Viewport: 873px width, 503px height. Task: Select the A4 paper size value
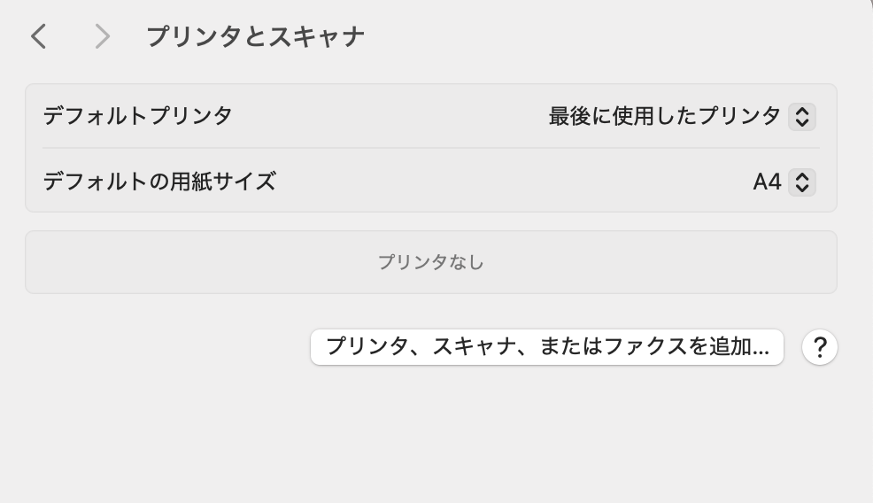click(x=767, y=182)
